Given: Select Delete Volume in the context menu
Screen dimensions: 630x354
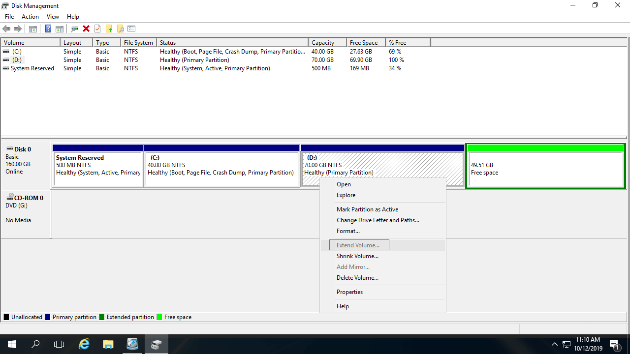Looking at the screenshot, I should (x=357, y=278).
